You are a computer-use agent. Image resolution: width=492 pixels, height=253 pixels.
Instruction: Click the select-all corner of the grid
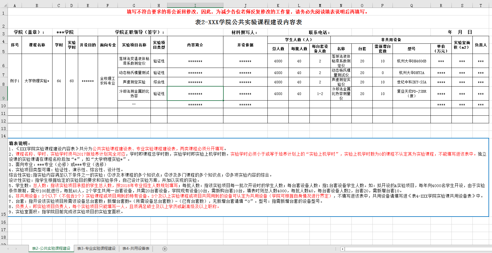[x=3, y=5]
